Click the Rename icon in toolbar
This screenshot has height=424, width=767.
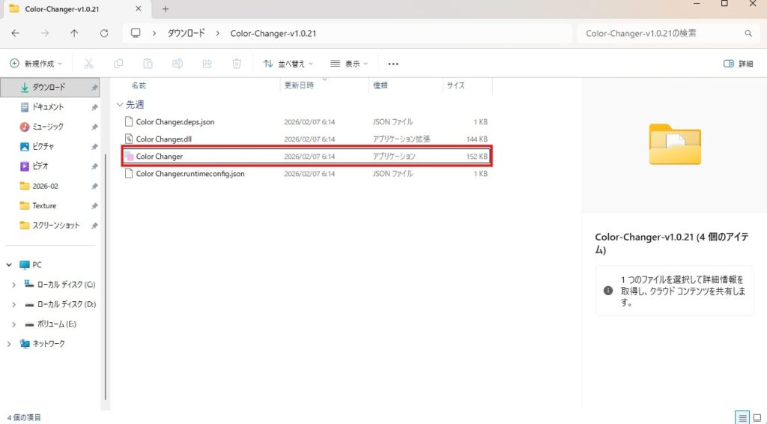(x=178, y=64)
